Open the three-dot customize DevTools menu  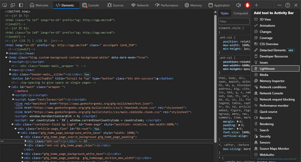point(280,5)
